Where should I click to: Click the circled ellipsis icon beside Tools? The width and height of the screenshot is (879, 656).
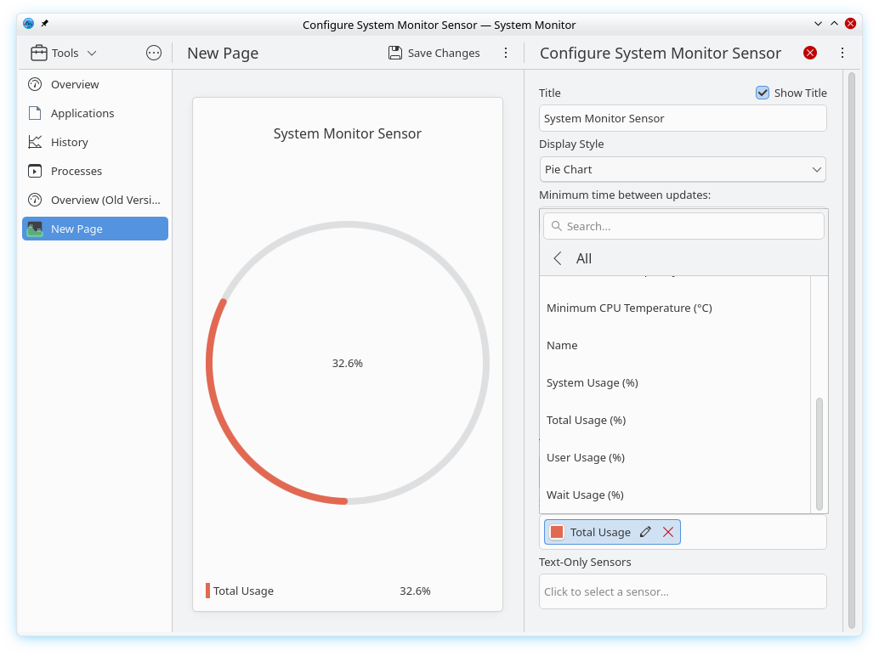coord(154,53)
